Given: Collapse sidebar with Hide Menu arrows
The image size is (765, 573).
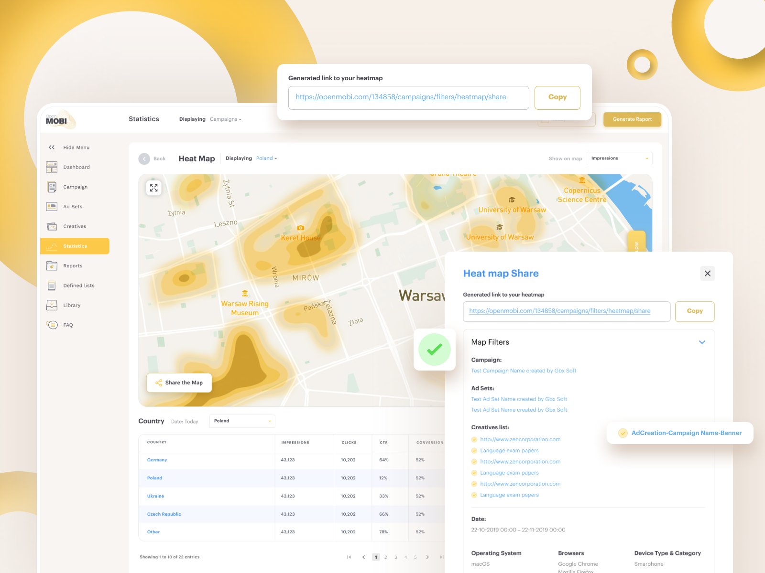Looking at the screenshot, I should click(x=52, y=148).
